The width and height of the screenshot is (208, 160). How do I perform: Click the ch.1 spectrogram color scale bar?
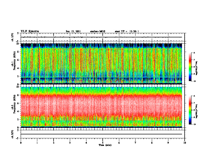tap(190, 67)
